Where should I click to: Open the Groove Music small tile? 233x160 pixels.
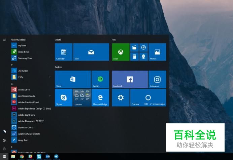click(x=143, y=47)
